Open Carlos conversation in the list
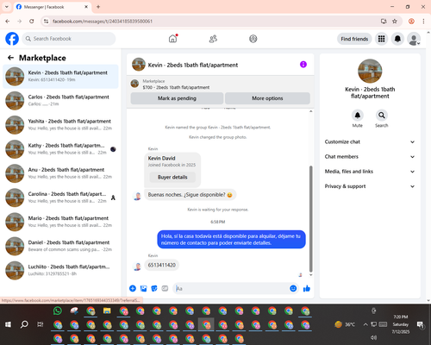Image resolution: width=431 pixels, height=345 pixels. [x=60, y=101]
